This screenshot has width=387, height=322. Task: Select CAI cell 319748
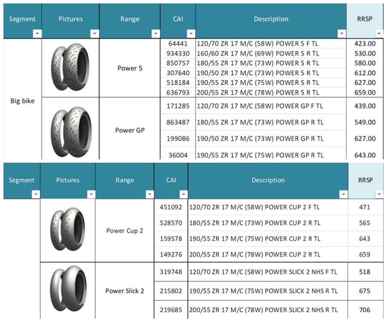(171, 272)
